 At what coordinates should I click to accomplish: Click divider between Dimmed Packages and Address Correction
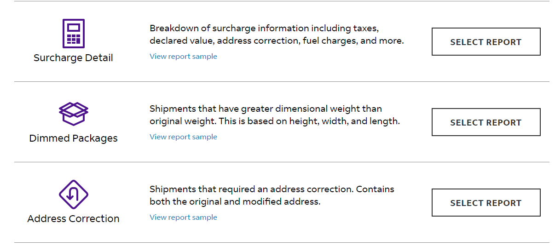(x=282, y=162)
